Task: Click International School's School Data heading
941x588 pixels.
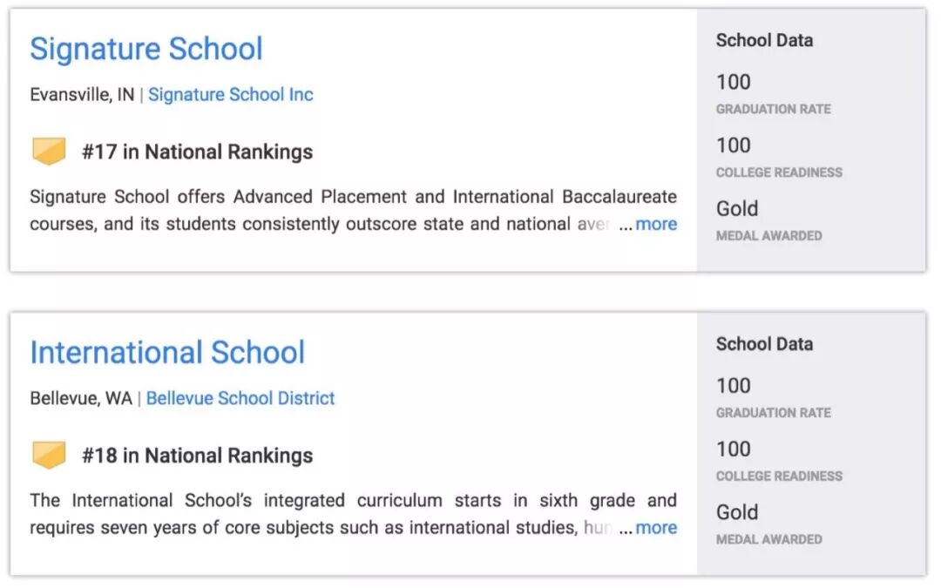Action: 764,344
